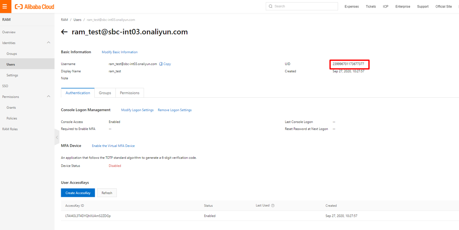Image resolution: width=459 pixels, height=230 pixels.
Task: Open the ICP menu item
Action: pos(385,7)
